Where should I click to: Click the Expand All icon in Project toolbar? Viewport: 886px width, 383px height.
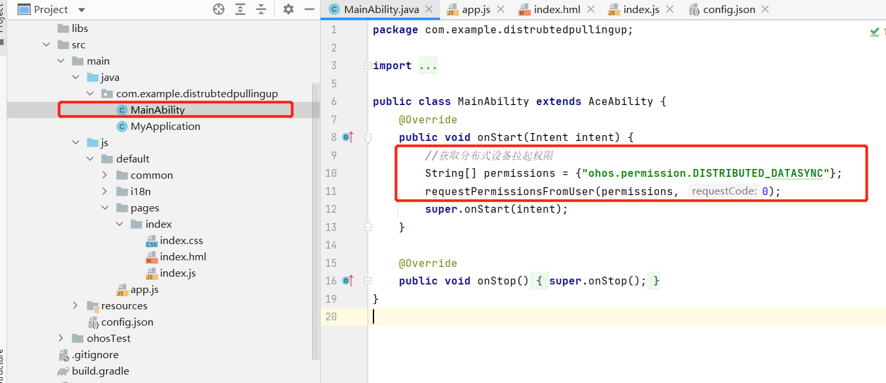pyautogui.click(x=240, y=9)
